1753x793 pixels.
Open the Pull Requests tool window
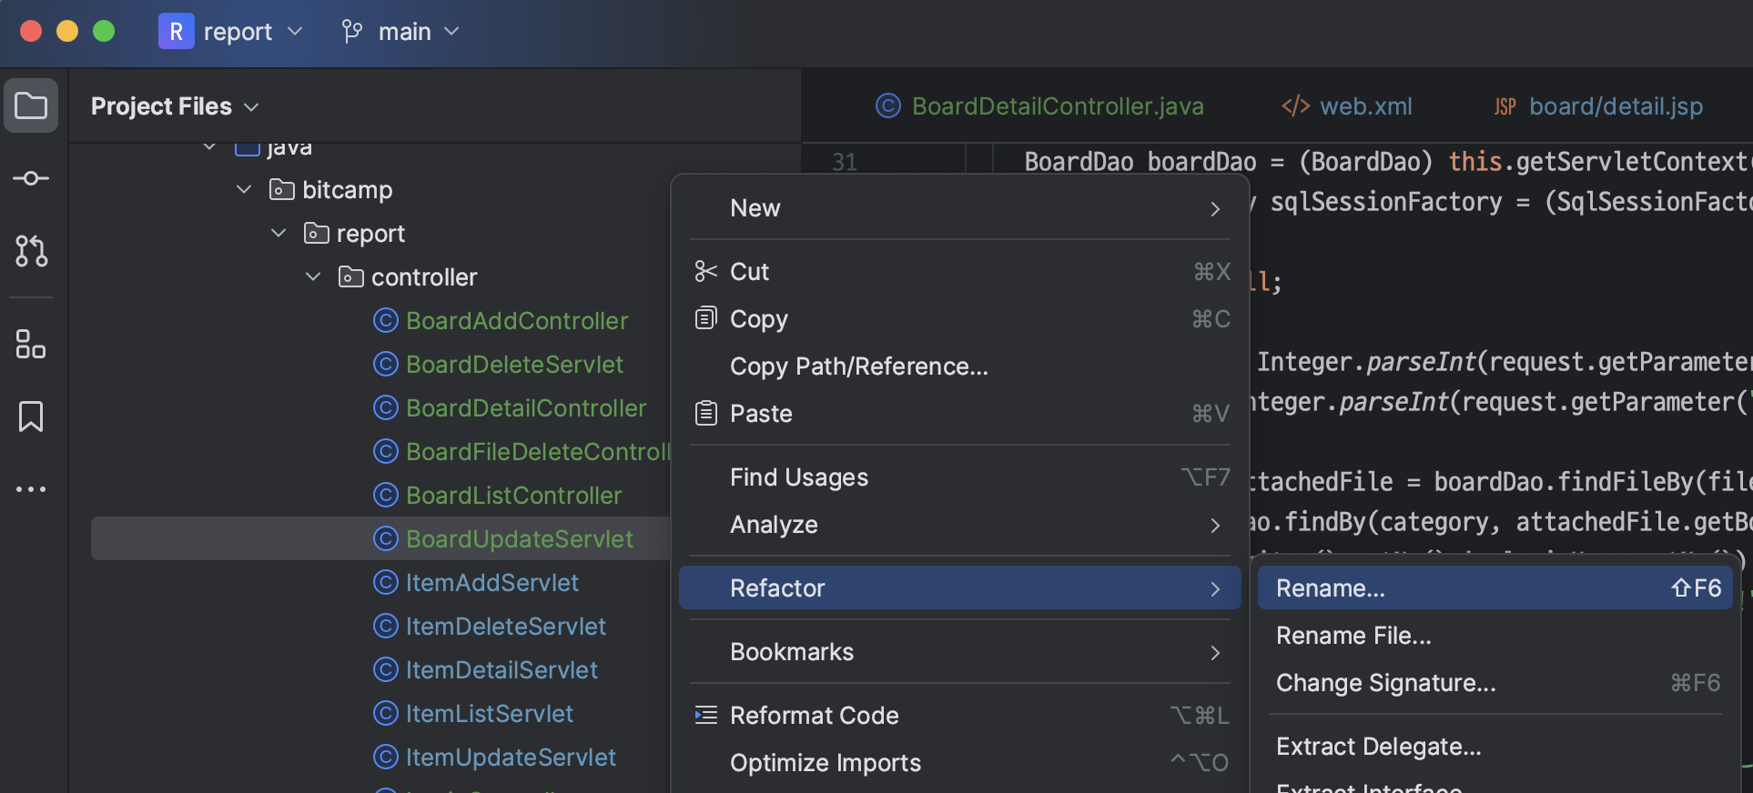(31, 251)
